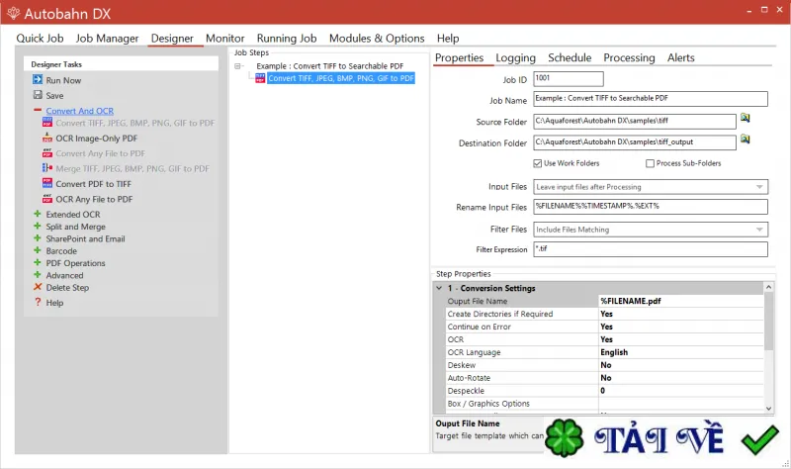The height and width of the screenshot is (469, 791).
Task: Click the OCR Image-Only PDF icon
Action: tap(47, 138)
